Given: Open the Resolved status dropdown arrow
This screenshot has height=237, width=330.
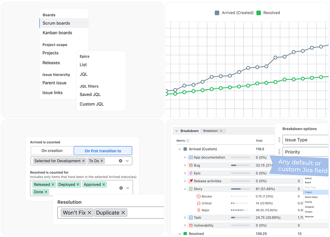Looking at the screenshot, I should (x=128, y=188).
